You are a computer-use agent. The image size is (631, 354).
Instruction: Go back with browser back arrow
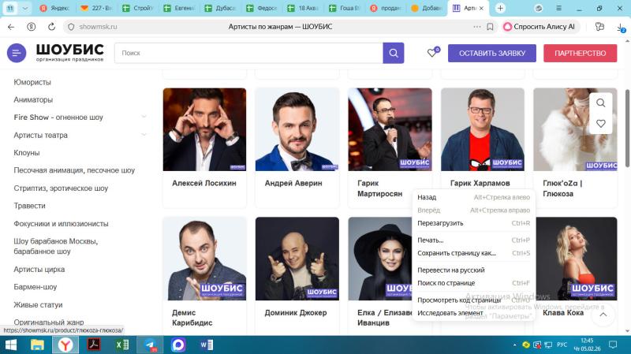pos(11,27)
